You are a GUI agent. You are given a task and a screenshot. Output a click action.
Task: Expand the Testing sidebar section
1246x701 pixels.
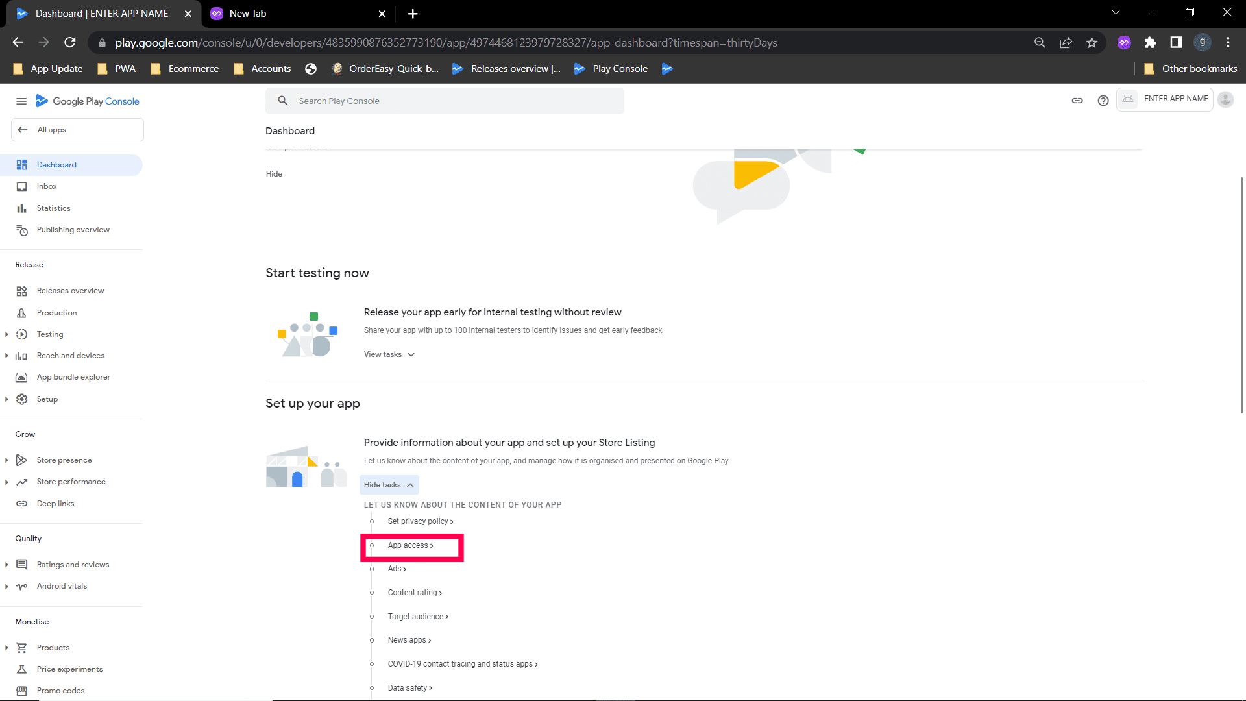pyautogui.click(x=6, y=334)
